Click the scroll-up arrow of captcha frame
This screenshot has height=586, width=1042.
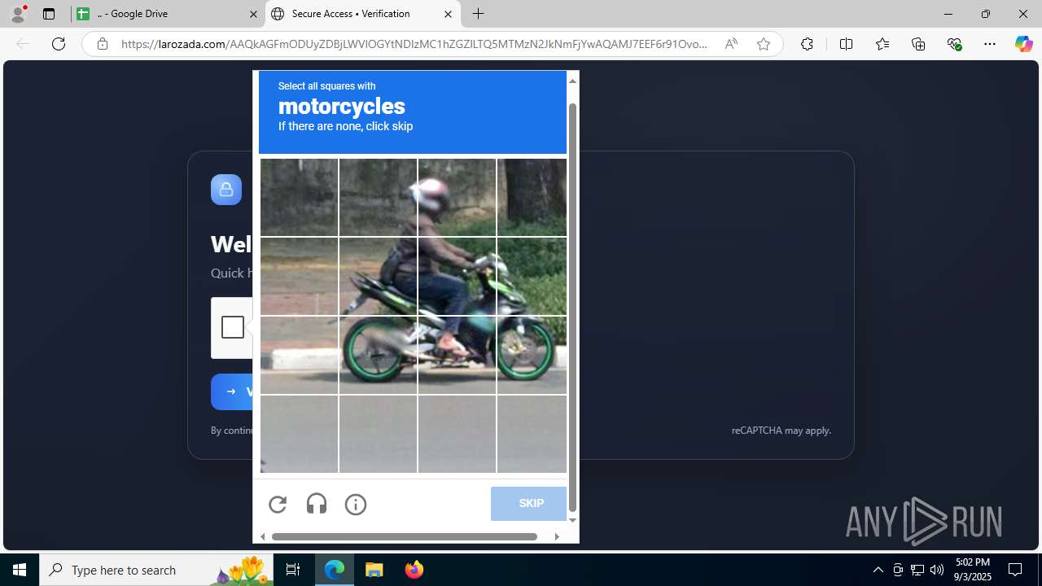click(x=572, y=81)
